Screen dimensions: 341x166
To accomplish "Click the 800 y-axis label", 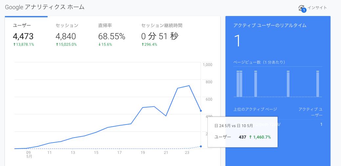I will [209, 82].
